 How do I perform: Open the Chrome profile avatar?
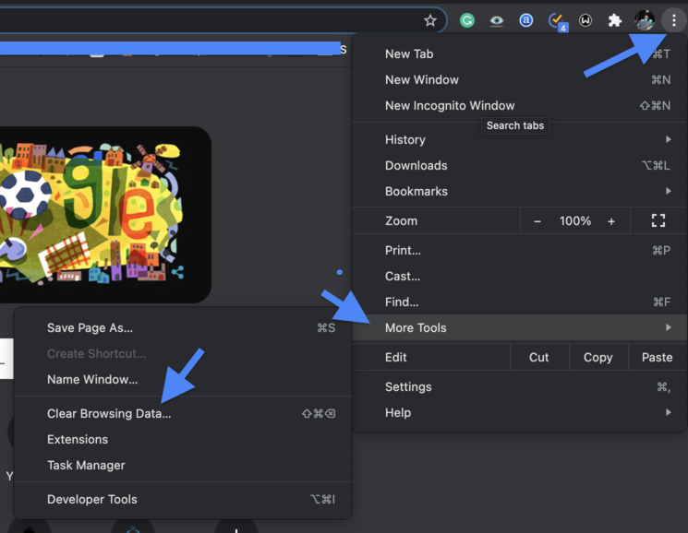pos(644,20)
